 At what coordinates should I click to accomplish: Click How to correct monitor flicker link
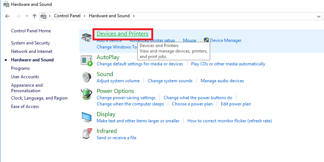click(x=230, y=120)
